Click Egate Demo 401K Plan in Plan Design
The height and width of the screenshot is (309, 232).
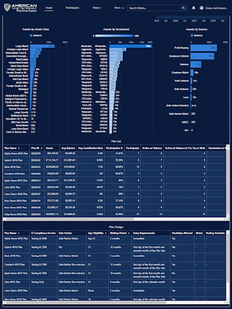click(16, 273)
